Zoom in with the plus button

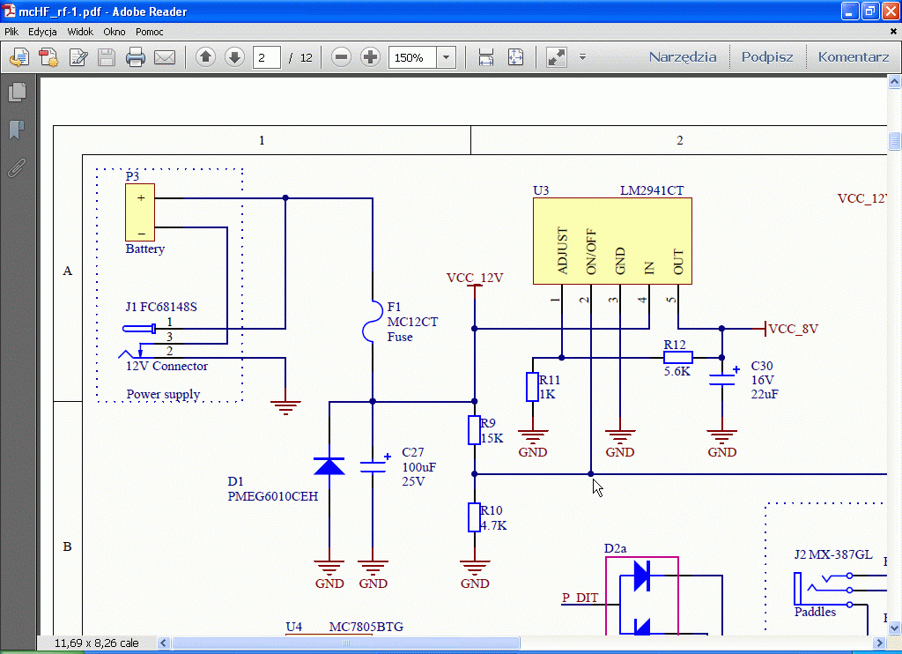tap(371, 57)
